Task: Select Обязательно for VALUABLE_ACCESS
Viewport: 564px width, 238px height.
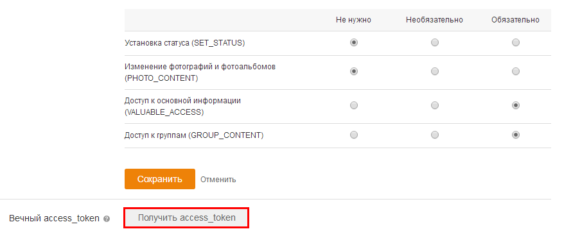Action: 516,106
